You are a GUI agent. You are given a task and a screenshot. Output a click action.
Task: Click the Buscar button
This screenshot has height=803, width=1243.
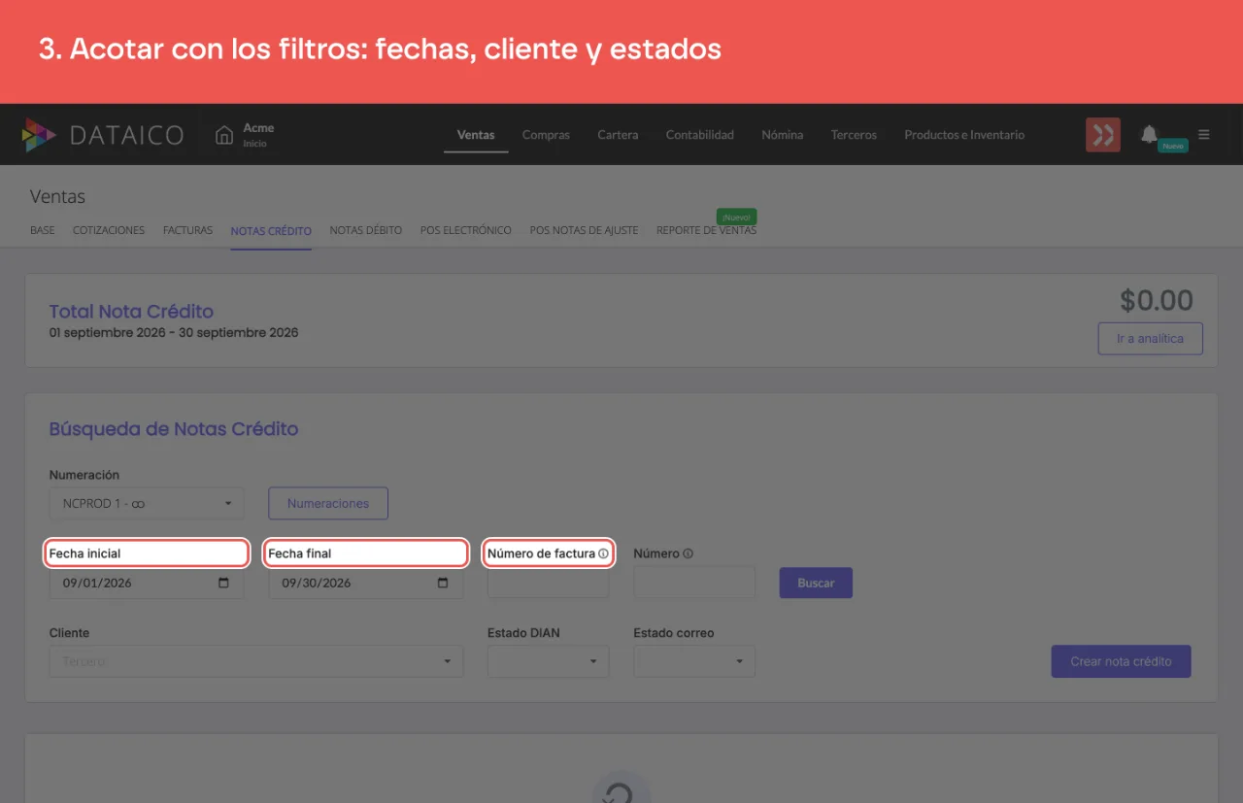(x=816, y=583)
